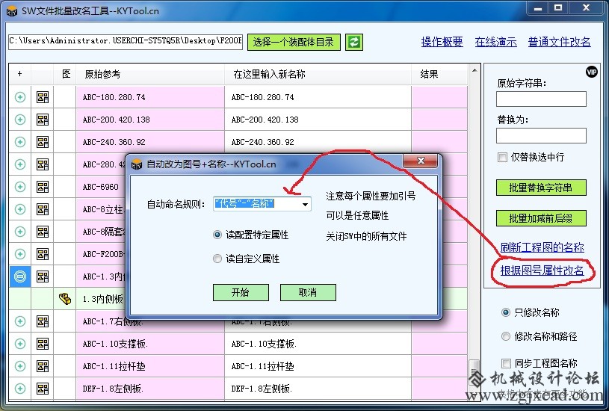
Task: Click assembly icon of collapsed ABC-1.3 row
Action: 43,276
